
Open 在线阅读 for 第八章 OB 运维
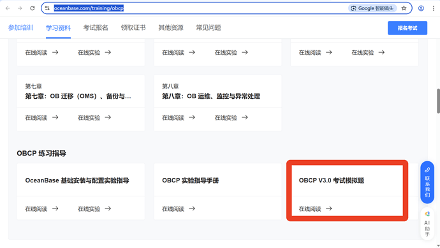tap(179, 117)
